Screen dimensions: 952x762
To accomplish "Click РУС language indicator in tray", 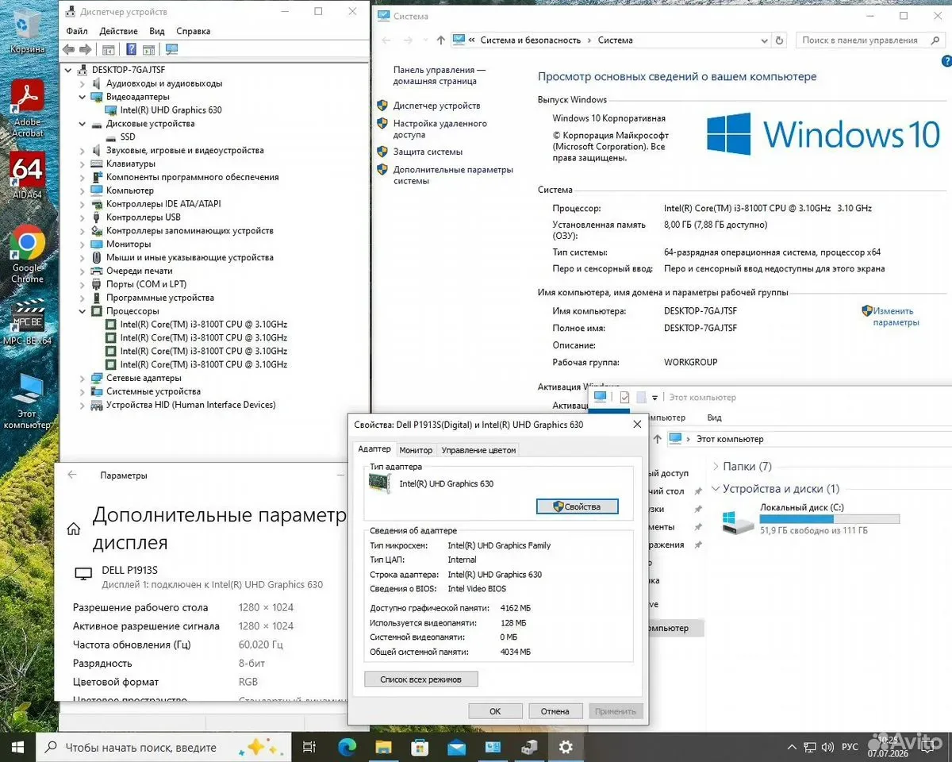I will click(x=850, y=747).
